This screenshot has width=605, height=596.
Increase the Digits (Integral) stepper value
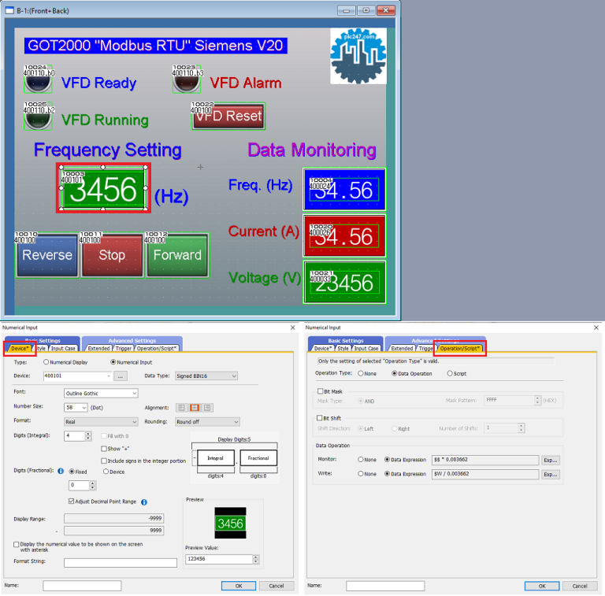coord(89,433)
